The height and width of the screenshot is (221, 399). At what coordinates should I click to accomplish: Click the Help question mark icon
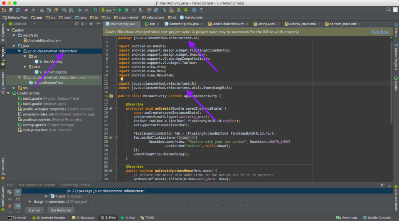tap(201, 10)
